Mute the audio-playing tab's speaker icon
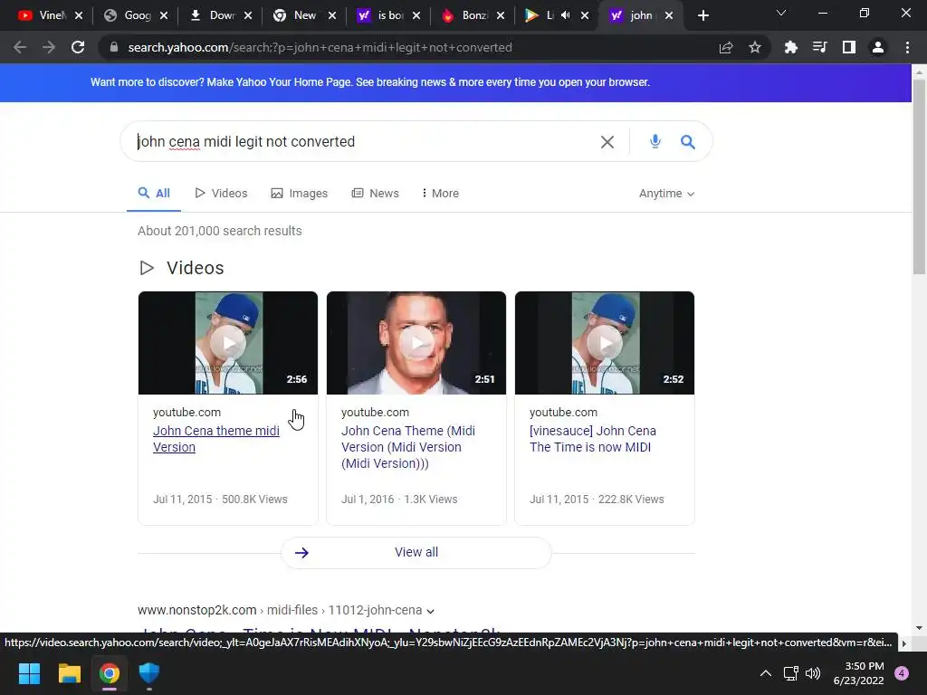This screenshot has height=695, width=927. 566,15
